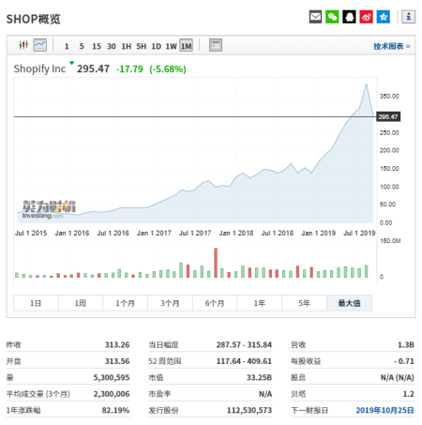Open the info icon at top right
This screenshot has height=425, width=422.
pos(408,17)
